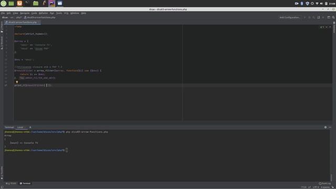Click the print_r line in the editor
Image resolution: width=336 pixels, height=189 pixels.
click(33, 85)
